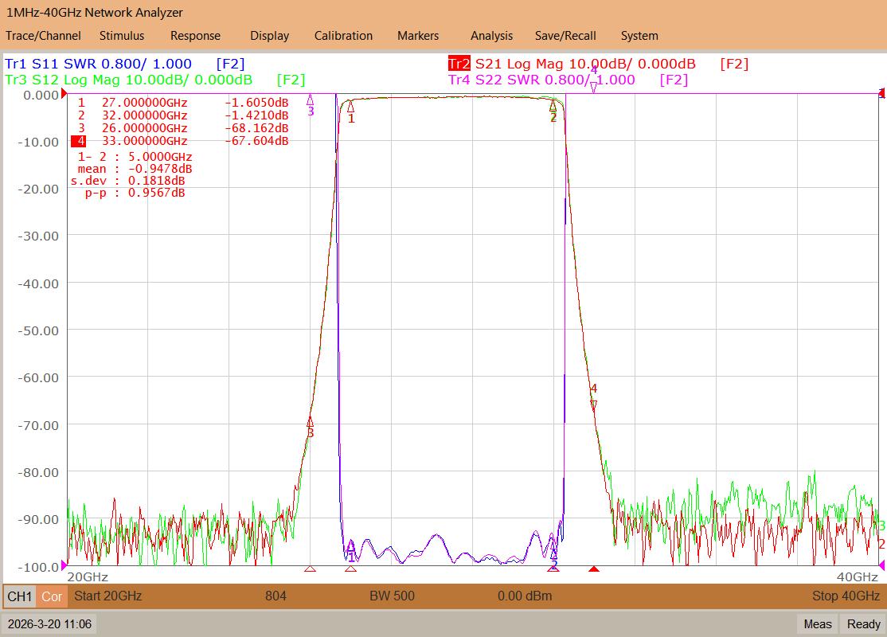Open the Markers menu

[418, 36]
